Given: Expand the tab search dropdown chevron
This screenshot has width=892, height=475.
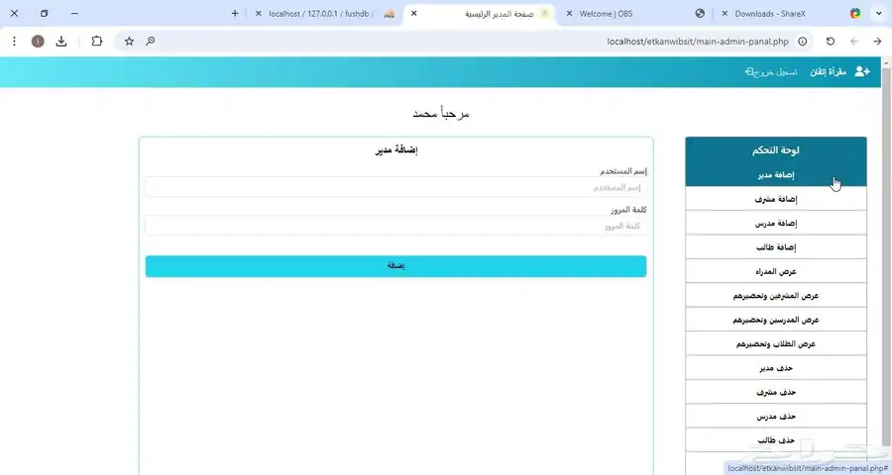Looking at the screenshot, I should 879,14.
